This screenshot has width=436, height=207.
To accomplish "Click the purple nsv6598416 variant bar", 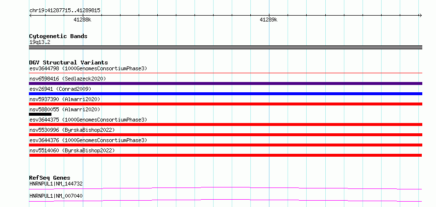I will pos(225,83).
